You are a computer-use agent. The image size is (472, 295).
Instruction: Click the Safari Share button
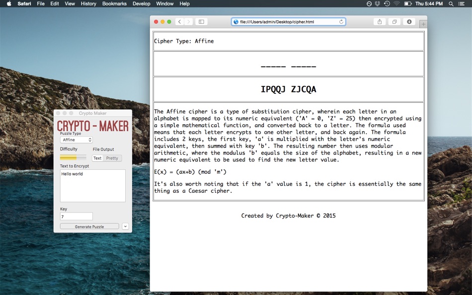(380, 22)
